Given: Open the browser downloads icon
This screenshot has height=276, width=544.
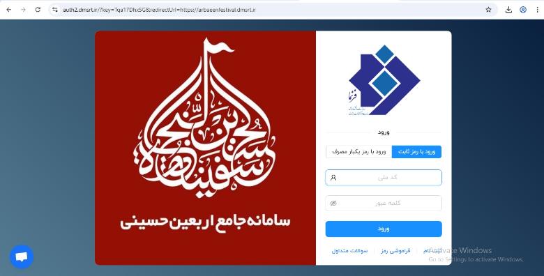Looking at the screenshot, I should 508,10.
